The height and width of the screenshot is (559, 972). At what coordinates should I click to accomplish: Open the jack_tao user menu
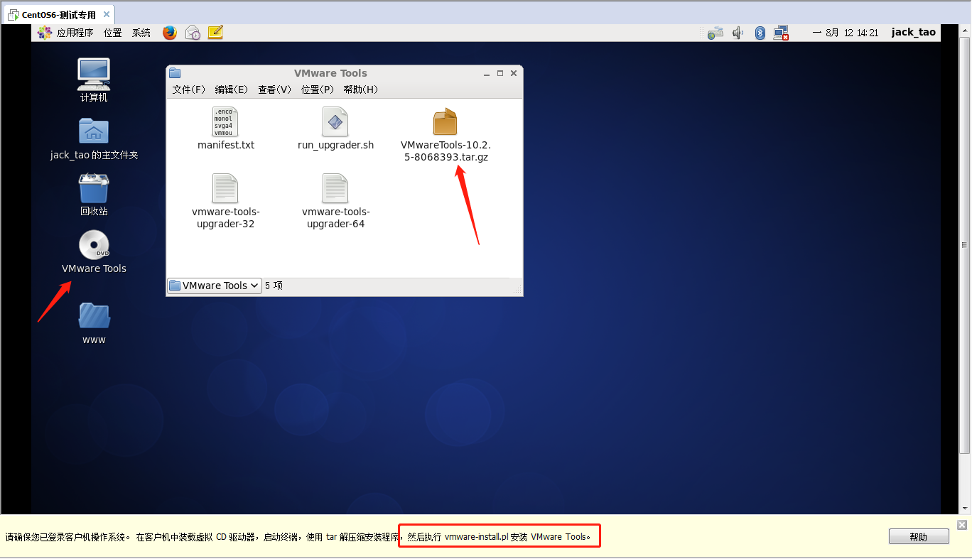click(914, 32)
